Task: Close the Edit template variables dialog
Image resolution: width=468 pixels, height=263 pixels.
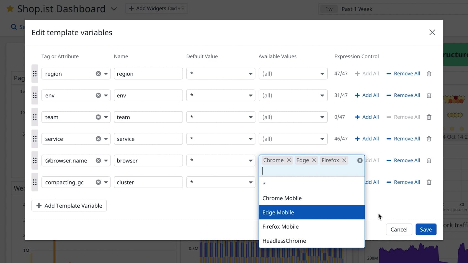Action: click(432, 32)
